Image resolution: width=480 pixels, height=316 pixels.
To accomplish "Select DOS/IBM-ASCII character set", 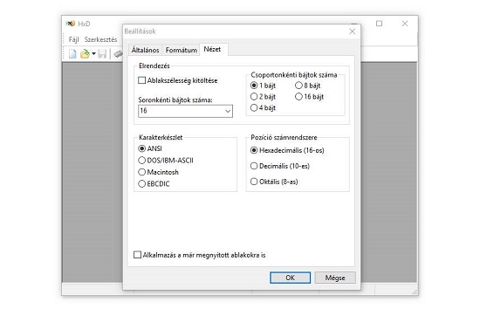I will 141,160.
